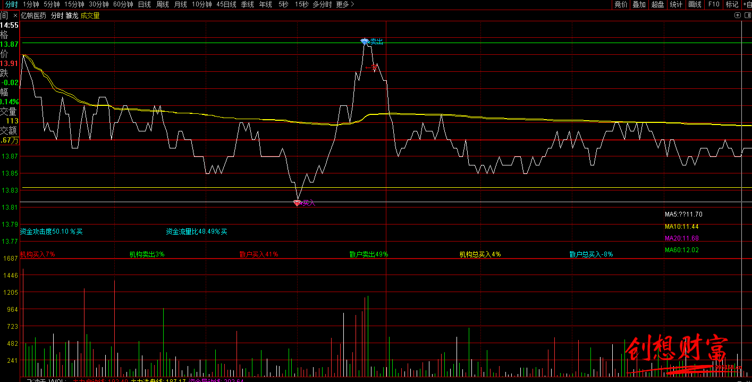Image resolution: width=752 pixels, height=382 pixels.
Task: Show 统计 statistics
Action: click(676, 4)
